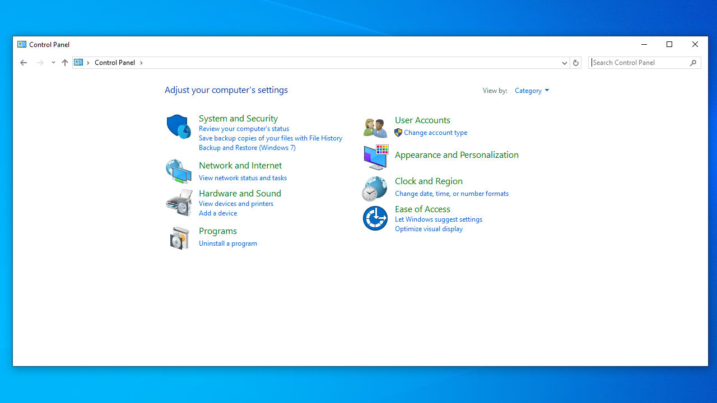
Task: Open Uninstall a program link
Action: coord(227,243)
